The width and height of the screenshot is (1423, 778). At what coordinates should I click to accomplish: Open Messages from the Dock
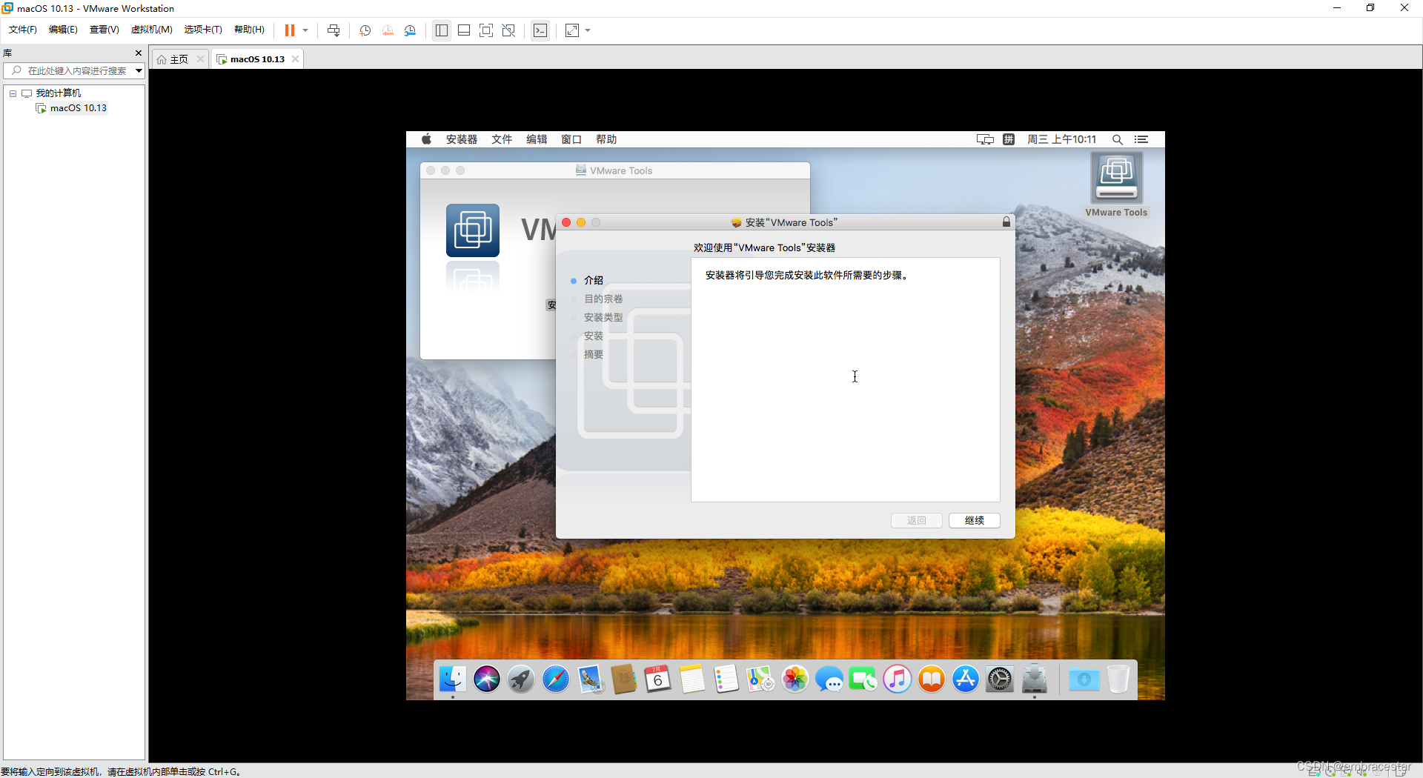point(829,679)
